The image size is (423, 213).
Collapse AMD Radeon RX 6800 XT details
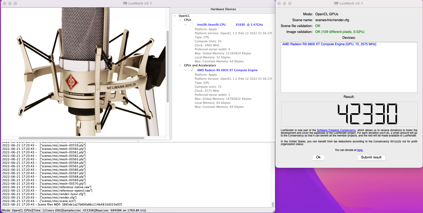click(x=186, y=70)
